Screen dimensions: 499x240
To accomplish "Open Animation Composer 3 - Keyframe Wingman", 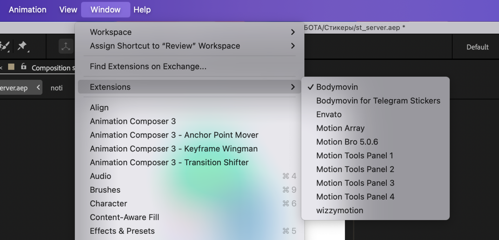I will 173,149.
